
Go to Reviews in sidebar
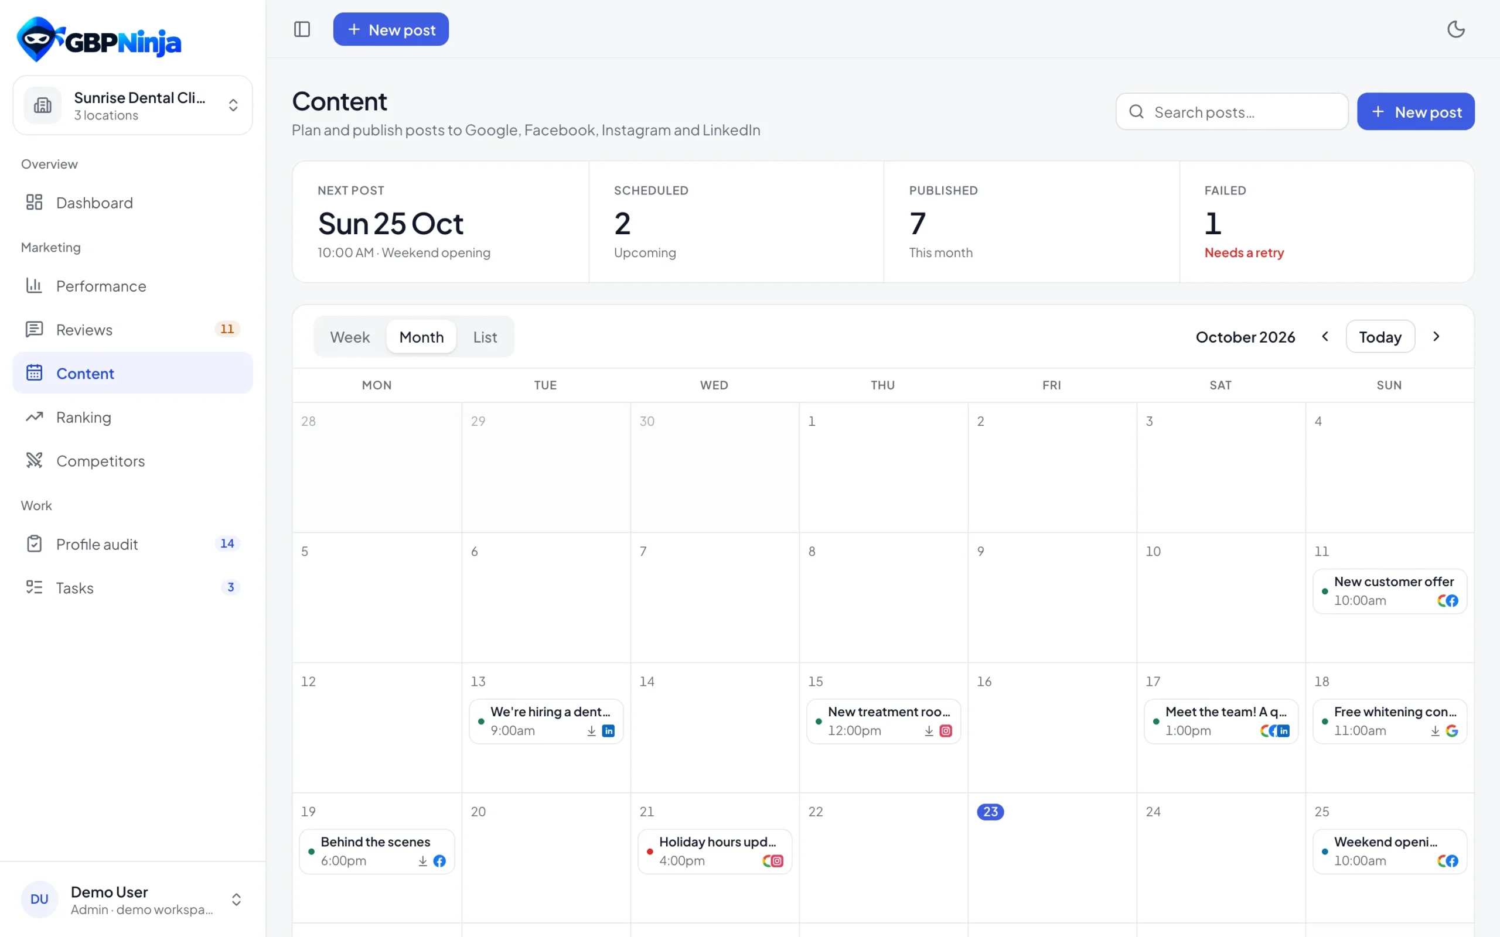[x=132, y=330]
